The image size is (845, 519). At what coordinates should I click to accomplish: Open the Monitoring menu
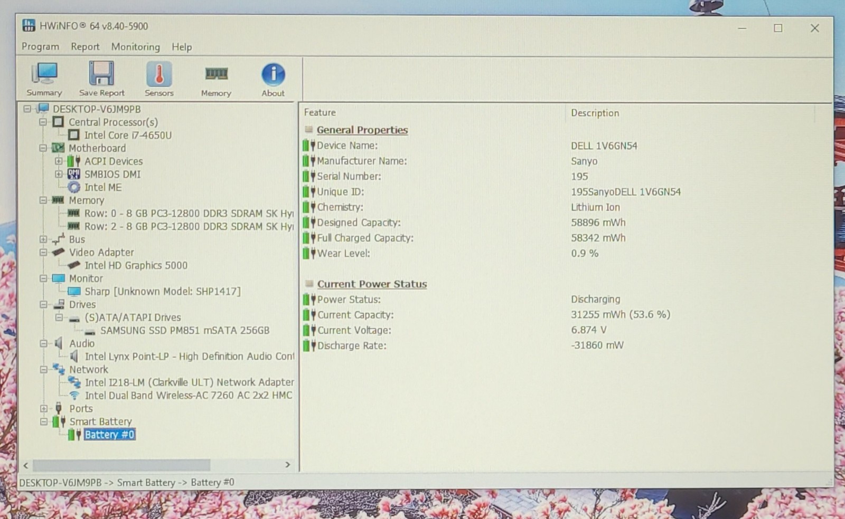pyautogui.click(x=135, y=46)
